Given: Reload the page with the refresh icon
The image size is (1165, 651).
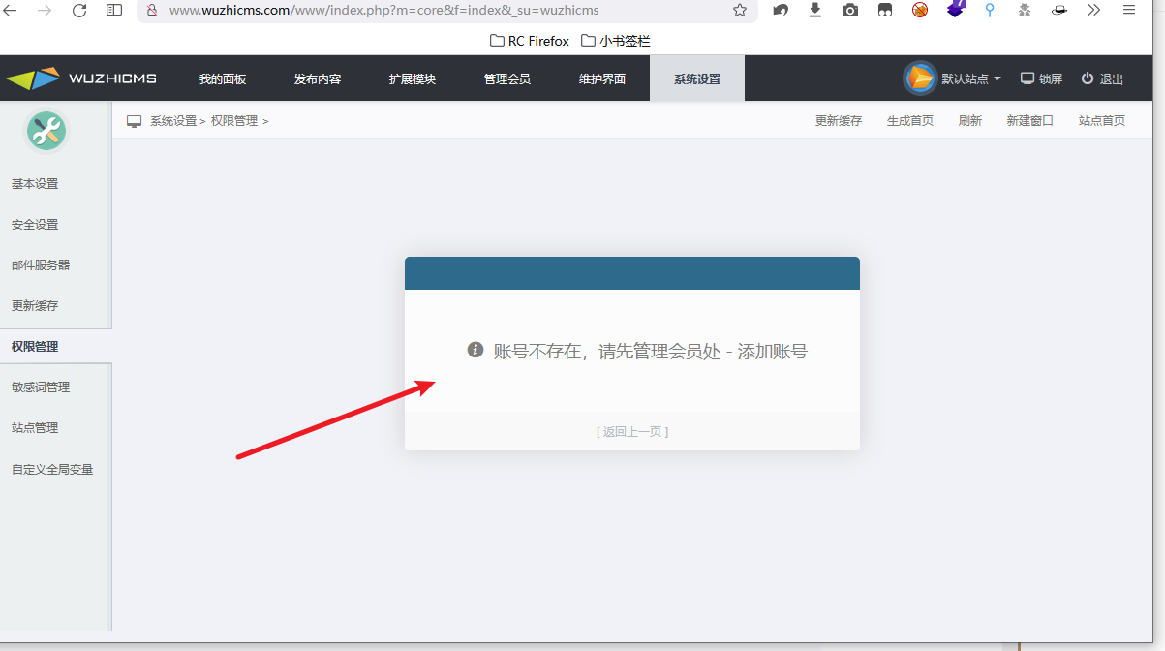Looking at the screenshot, I should 79,10.
